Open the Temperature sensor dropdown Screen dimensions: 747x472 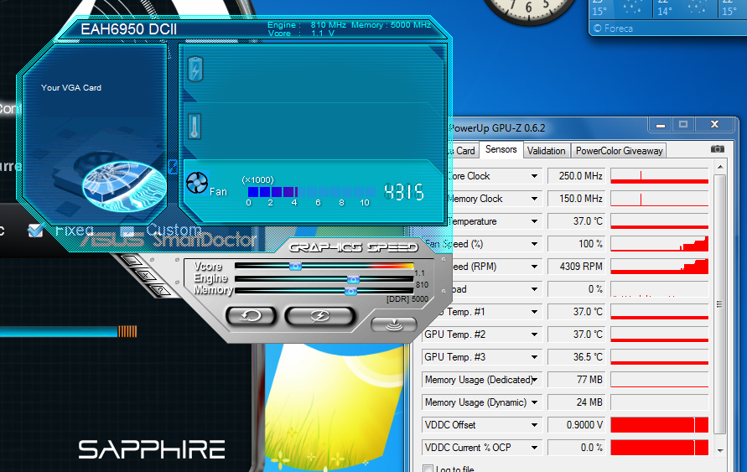tap(535, 221)
